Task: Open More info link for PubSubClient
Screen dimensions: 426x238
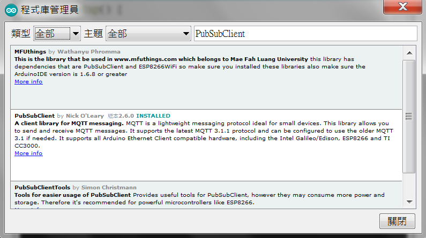Action: pos(28,153)
